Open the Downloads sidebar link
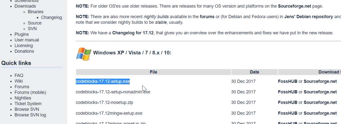Image resolution: width=341 pixels, height=124 pixels. tap(25, 6)
